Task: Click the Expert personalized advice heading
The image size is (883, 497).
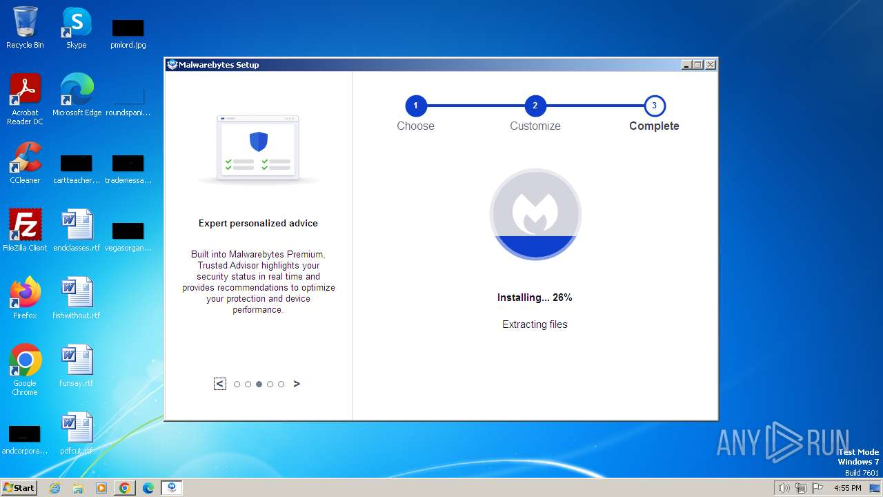Action: [x=258, y=223]
